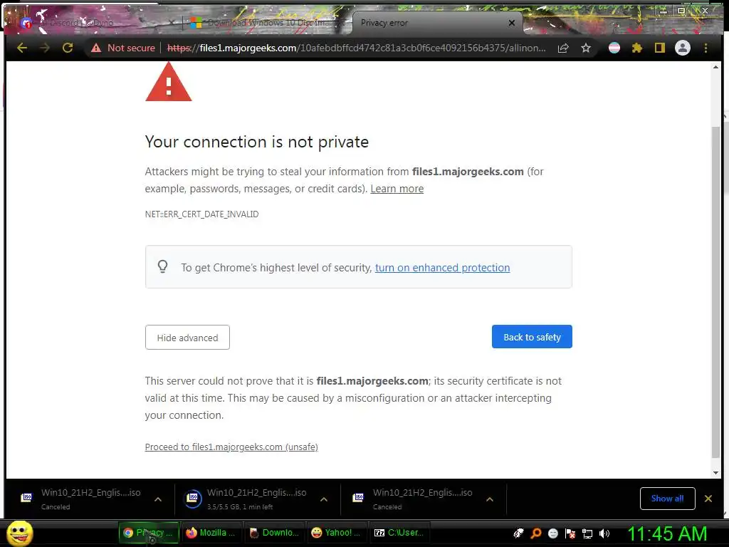Click the volume speaker tray icon
This screenshot has height=547, width=729.
(x=604, y=533)
